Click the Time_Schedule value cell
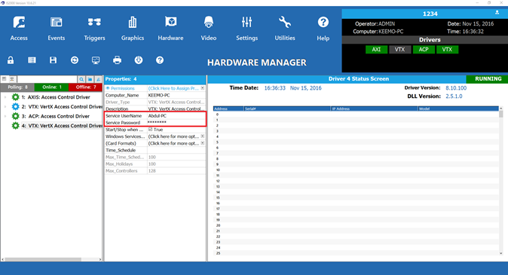The width and height of the screenshot is (508, 275). click(x=176, y=150)
